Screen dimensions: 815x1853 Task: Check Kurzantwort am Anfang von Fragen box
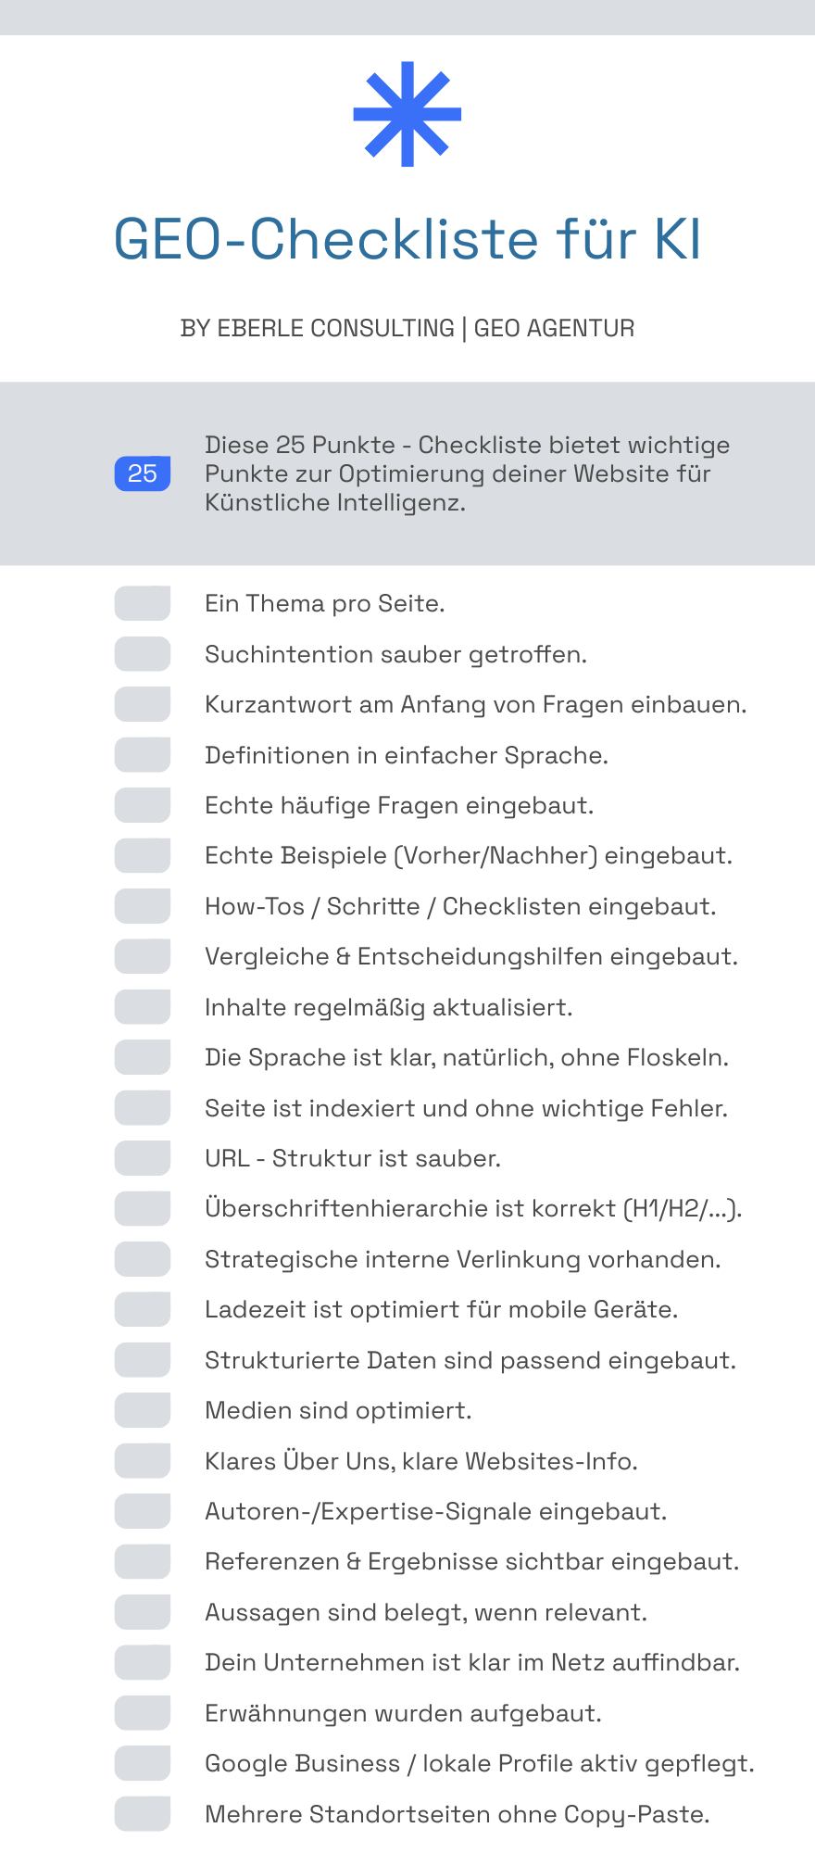pos(143,704)
